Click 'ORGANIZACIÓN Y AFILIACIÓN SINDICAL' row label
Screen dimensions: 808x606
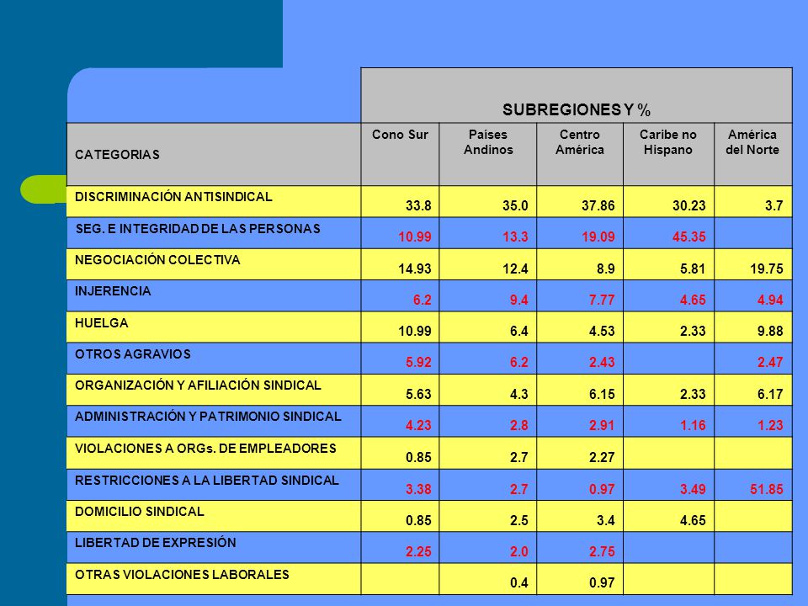click(x=198, y=385)
